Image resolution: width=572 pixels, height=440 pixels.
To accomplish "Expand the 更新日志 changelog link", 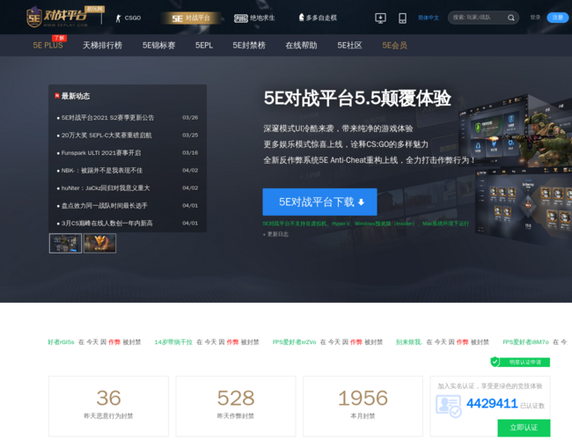I will (x=275, y=234).
